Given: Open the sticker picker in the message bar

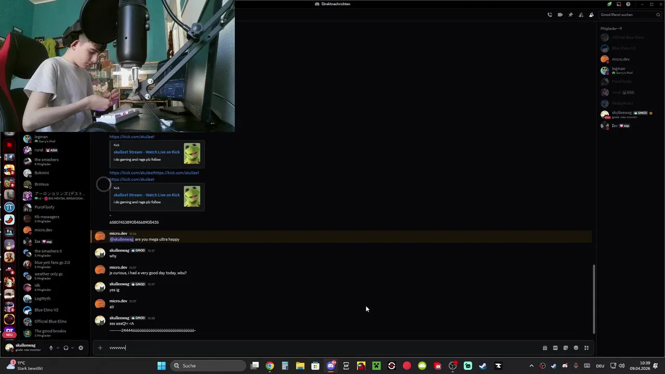Looking at the screenshot, I should point(565,348).
